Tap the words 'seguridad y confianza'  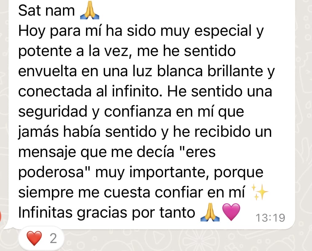tap(95, 112)
